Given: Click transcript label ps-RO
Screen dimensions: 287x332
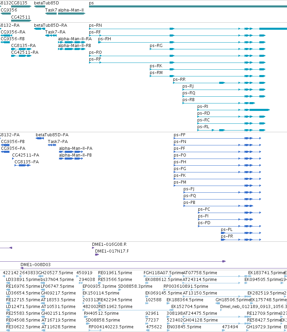Looking at the screenshot, I should click(95, 52).
